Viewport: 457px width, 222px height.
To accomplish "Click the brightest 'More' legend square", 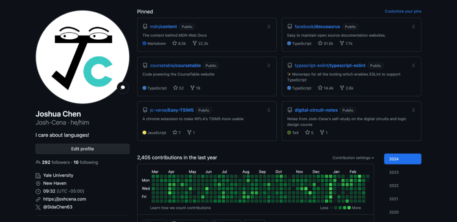I will (x=349, y=208).
